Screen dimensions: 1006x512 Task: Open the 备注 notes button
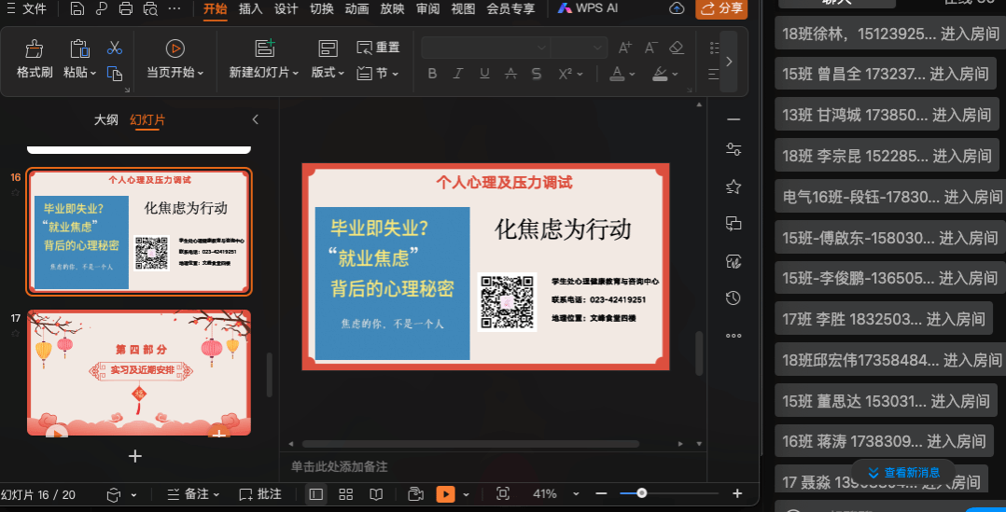tap(193, 494)
